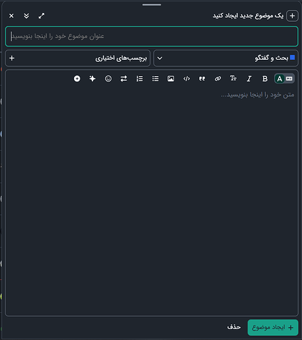
Task: Open the emoji picker
Action: point(108,79)
